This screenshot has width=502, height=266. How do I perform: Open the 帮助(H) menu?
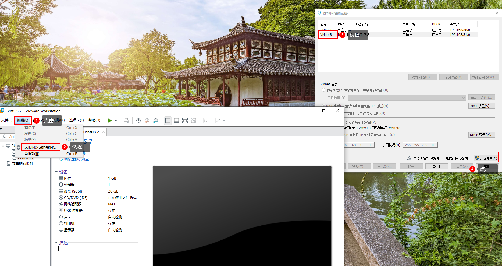[x=94, y=120]
